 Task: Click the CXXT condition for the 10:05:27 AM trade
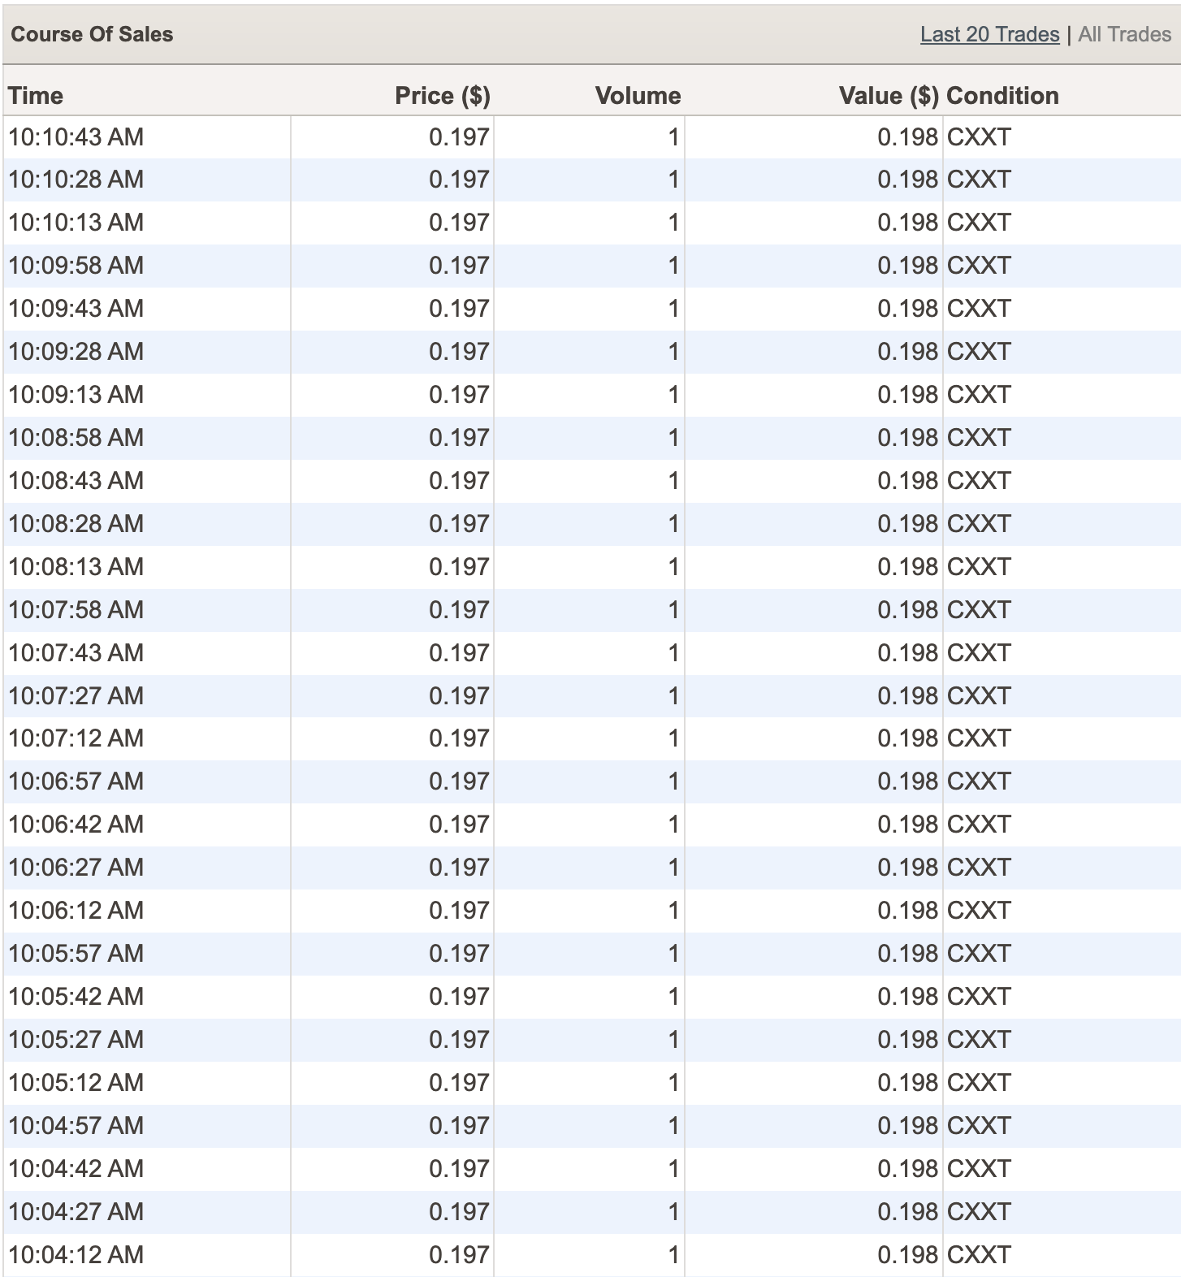979,1040
